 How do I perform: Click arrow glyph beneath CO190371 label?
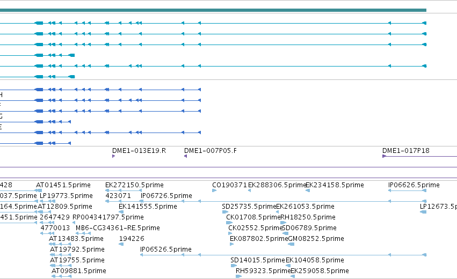[214, 190]
